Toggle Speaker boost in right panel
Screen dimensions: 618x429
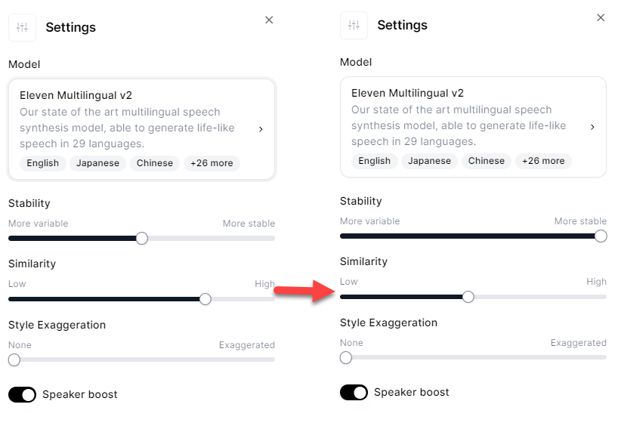[354, 392]
